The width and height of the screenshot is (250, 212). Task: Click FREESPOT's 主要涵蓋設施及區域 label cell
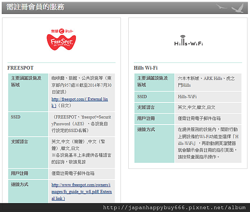pyautogui.click(x=28, y=92)
